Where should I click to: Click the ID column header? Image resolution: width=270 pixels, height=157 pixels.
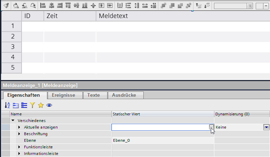(33, 16)
